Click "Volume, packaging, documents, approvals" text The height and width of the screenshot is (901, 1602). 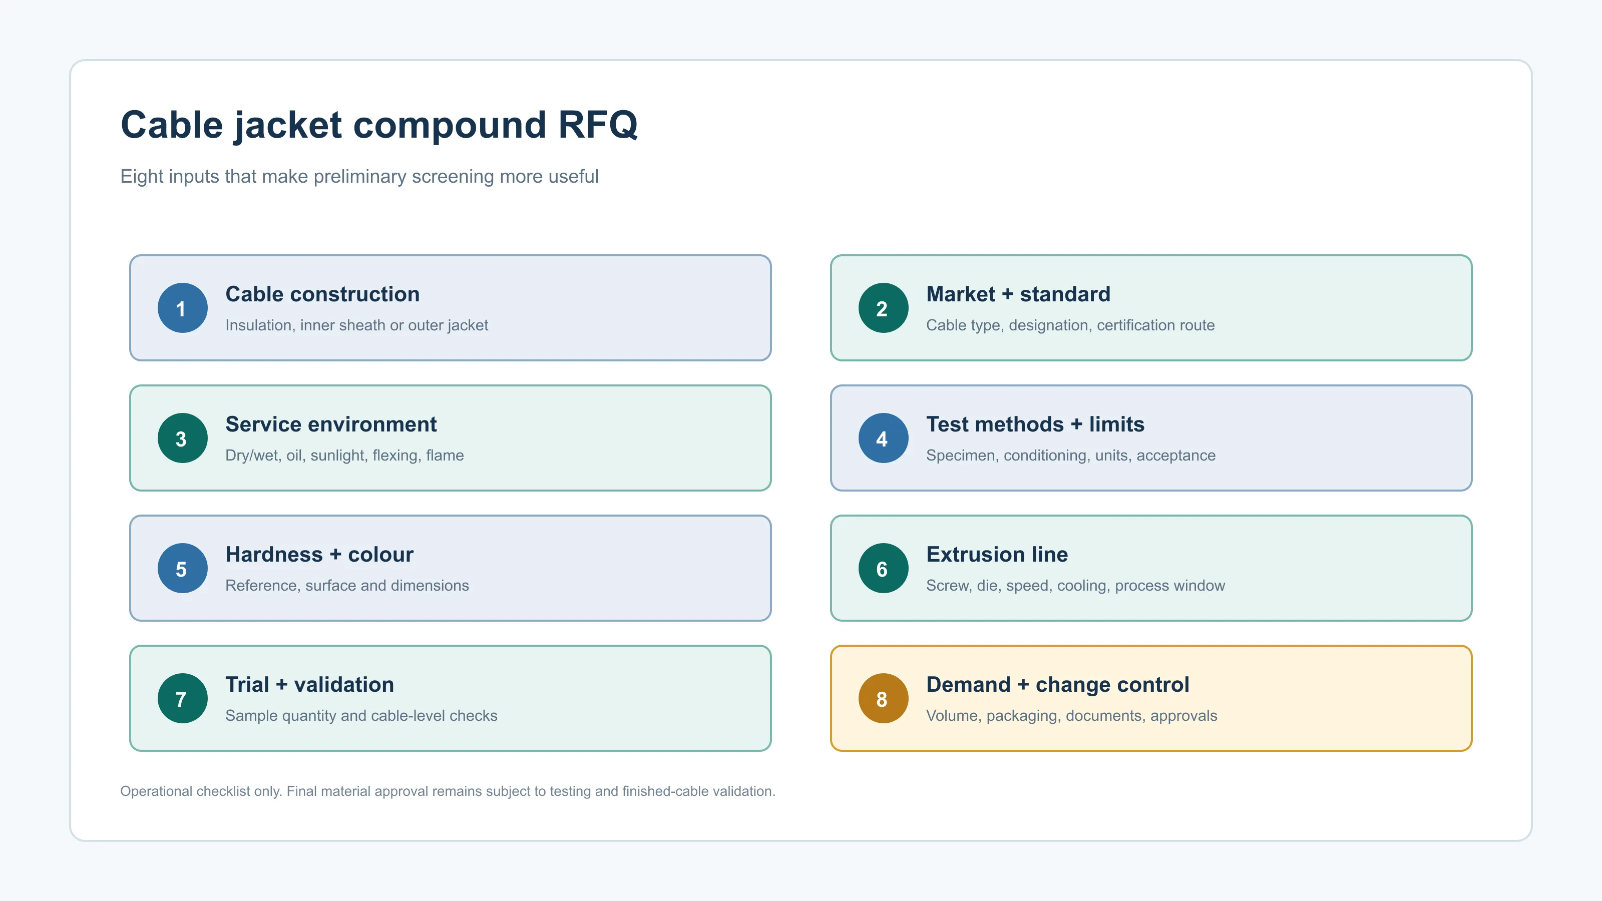point(1071,715)
